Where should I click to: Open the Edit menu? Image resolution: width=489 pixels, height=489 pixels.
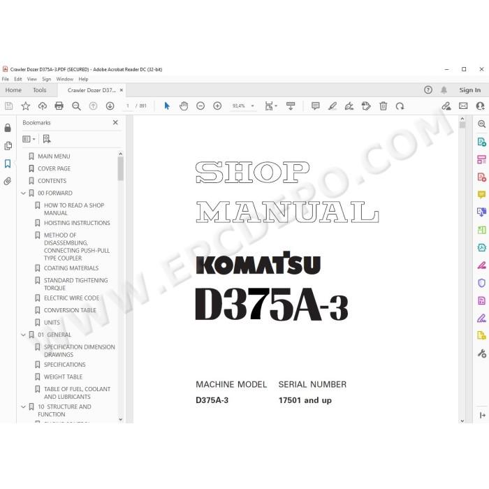tap(17, 79)
